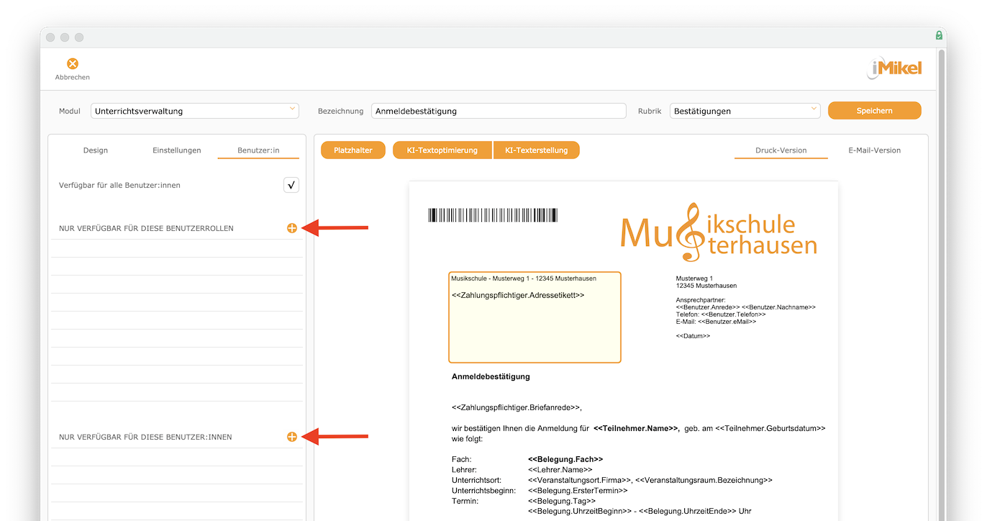The image size is (987, 521).
Task: Click the Abbrechen cancel icon
Action: pyautogui.click(x=73, y=64)
